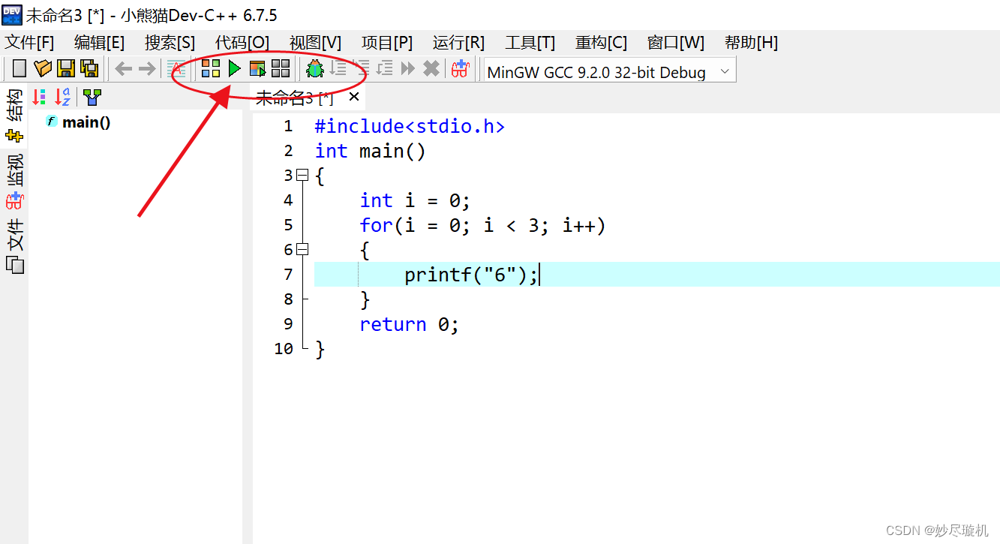This screenshot has width=1000, height=544.
Task: Run the compiled program
Action: coord(234,68)
